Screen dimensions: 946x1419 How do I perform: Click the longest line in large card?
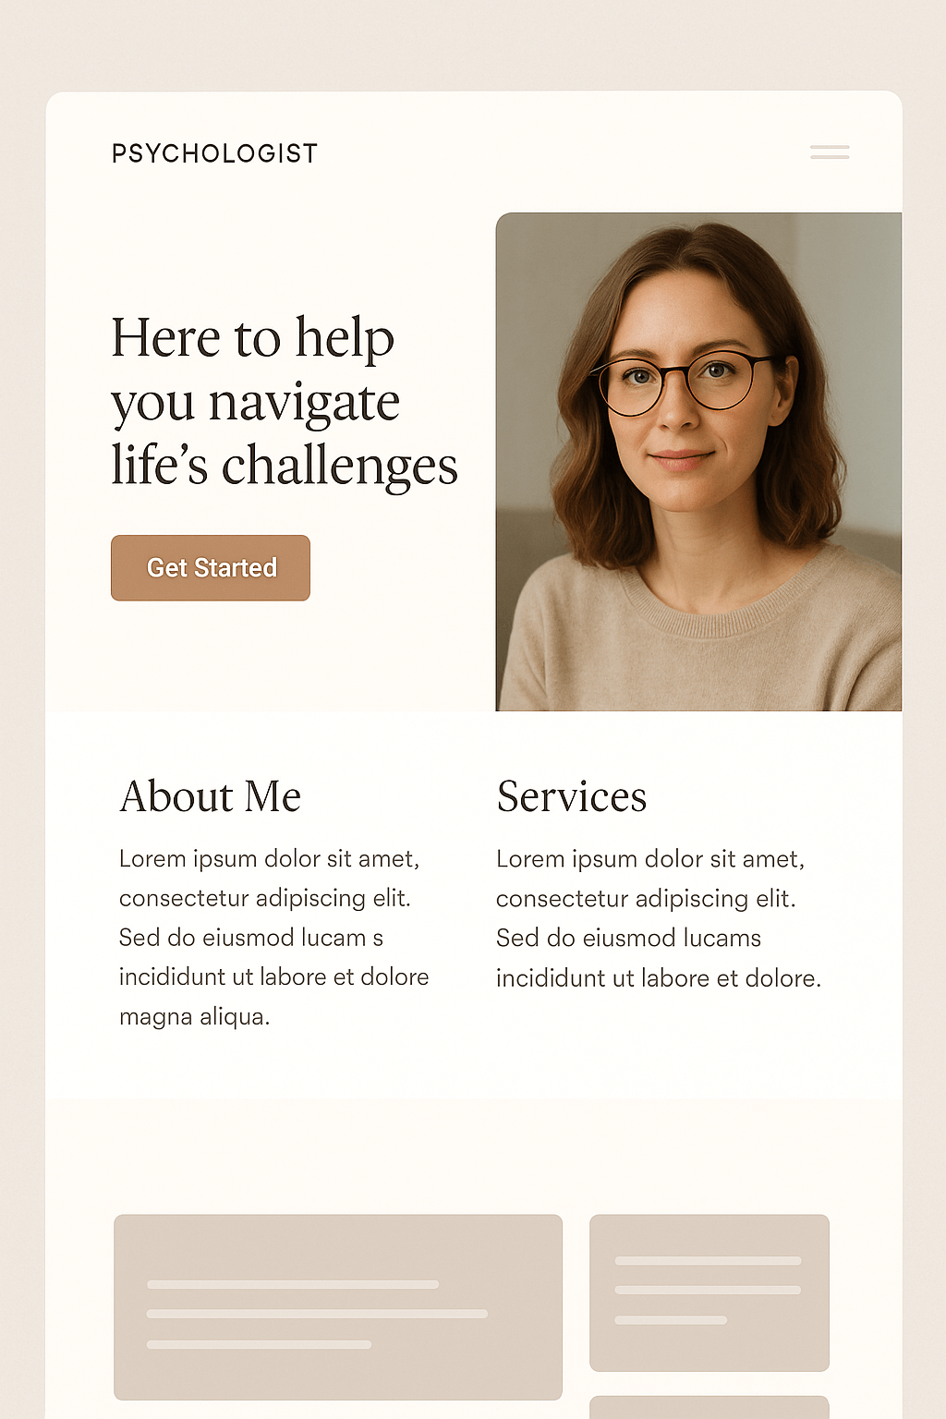[x=317, y=1314]
